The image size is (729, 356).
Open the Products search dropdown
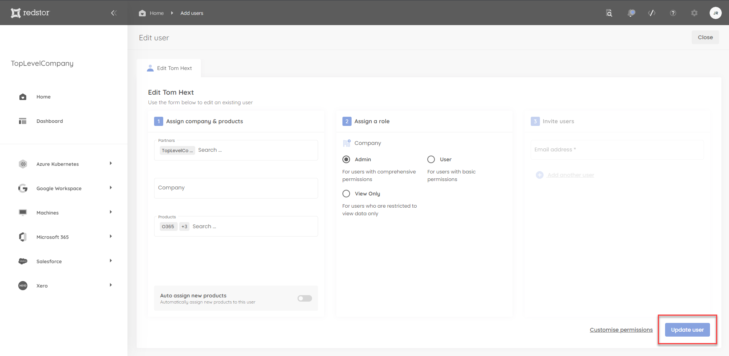tap(236, 226)
